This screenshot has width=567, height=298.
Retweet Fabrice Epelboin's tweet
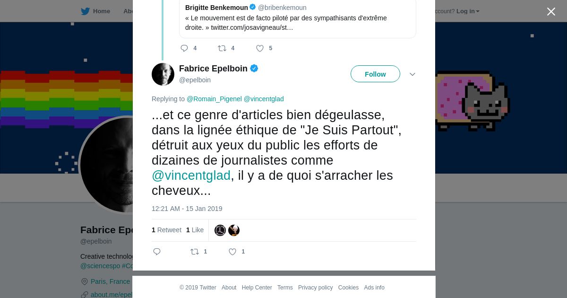[x=195, y=252]
